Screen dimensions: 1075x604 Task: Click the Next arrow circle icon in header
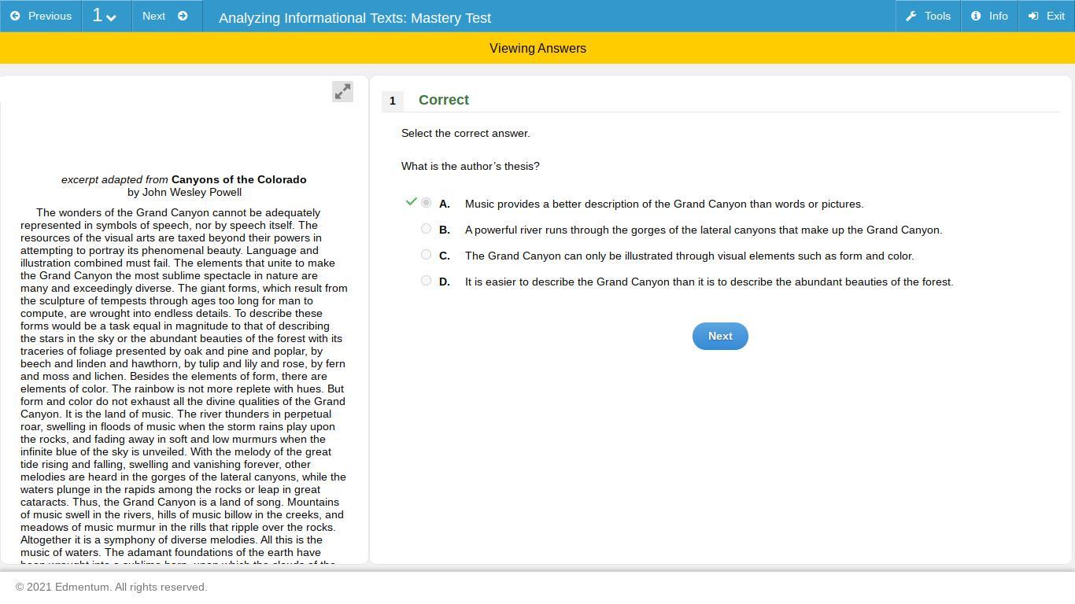[183, 16]
